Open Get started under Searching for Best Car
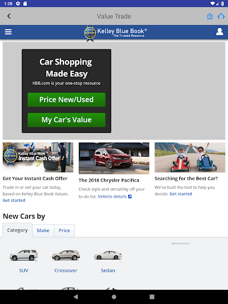 (x=180, y=194)
